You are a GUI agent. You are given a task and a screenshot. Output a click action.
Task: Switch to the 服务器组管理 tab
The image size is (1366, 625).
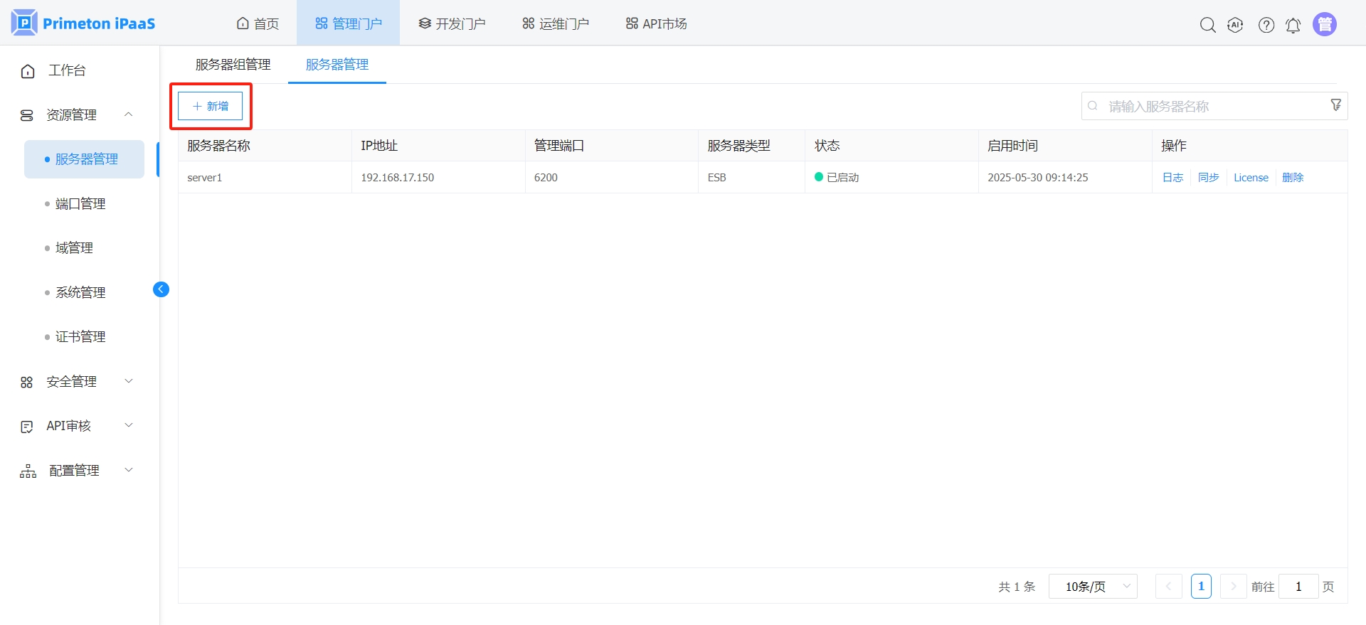[233, 65]
